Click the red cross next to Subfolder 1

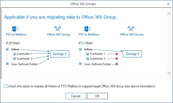click(117, 54)
